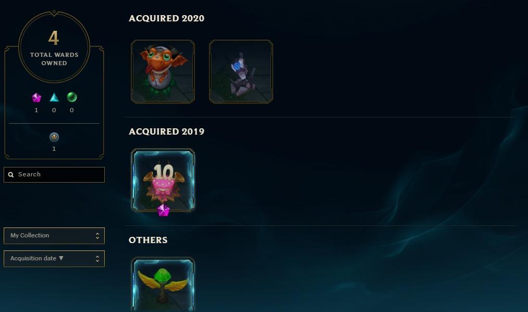Click the legacy crest badge icon
Screen dimensions: 528x312
click(x=54, y=137)
